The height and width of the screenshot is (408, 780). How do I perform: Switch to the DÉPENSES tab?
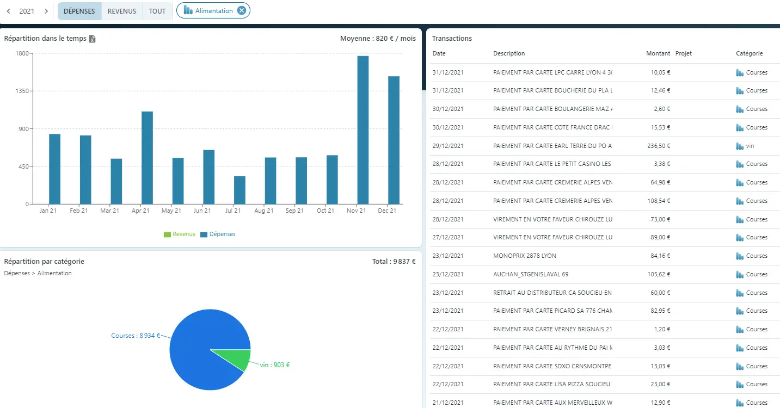click(79, 11)
